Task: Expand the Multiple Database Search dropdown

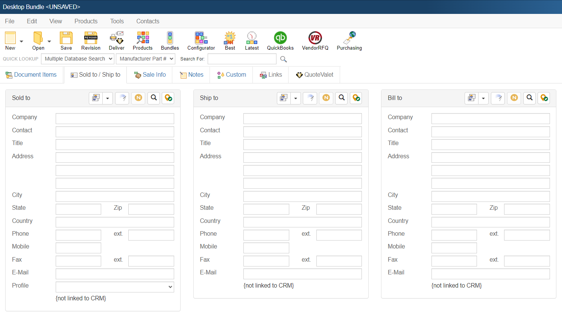Action: [77, 59]
